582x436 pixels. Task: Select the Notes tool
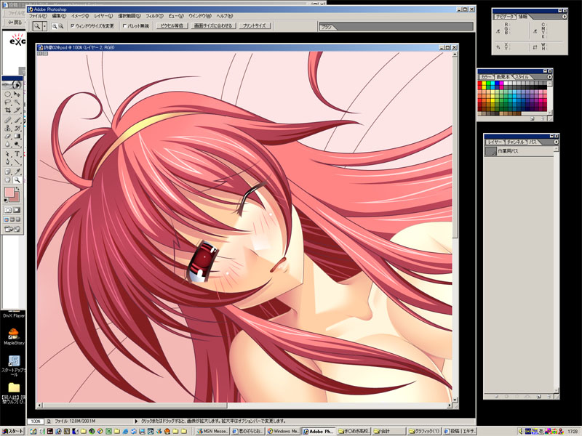pos(7,171)
